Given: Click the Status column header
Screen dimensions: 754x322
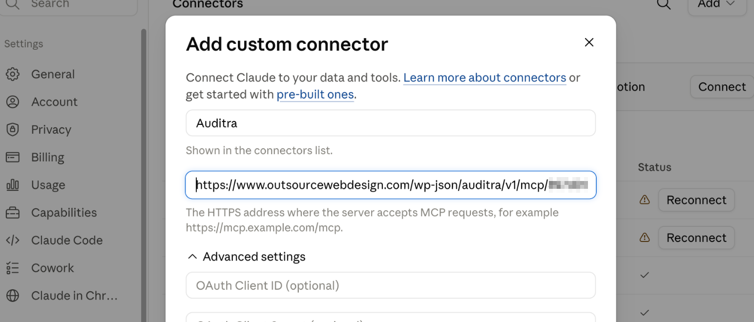Looking at the screenshot, I should coord(654,167).
